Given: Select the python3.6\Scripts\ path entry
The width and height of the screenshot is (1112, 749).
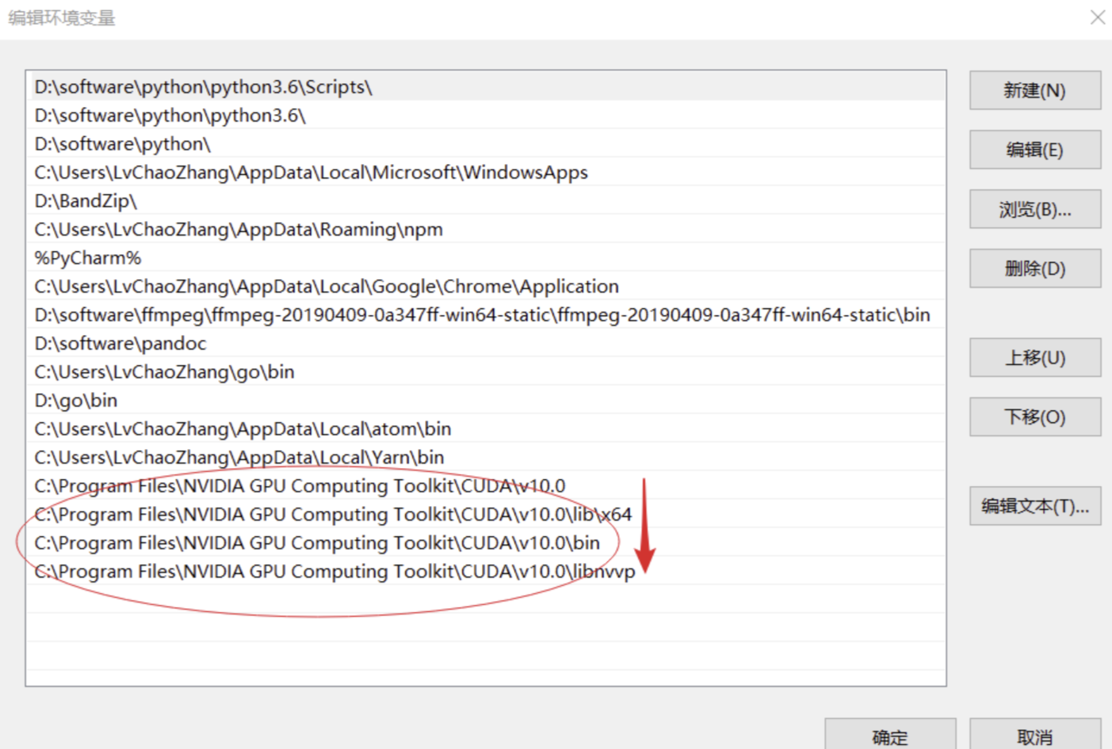Looking at the screenshot, I should [x=486, y=86].
